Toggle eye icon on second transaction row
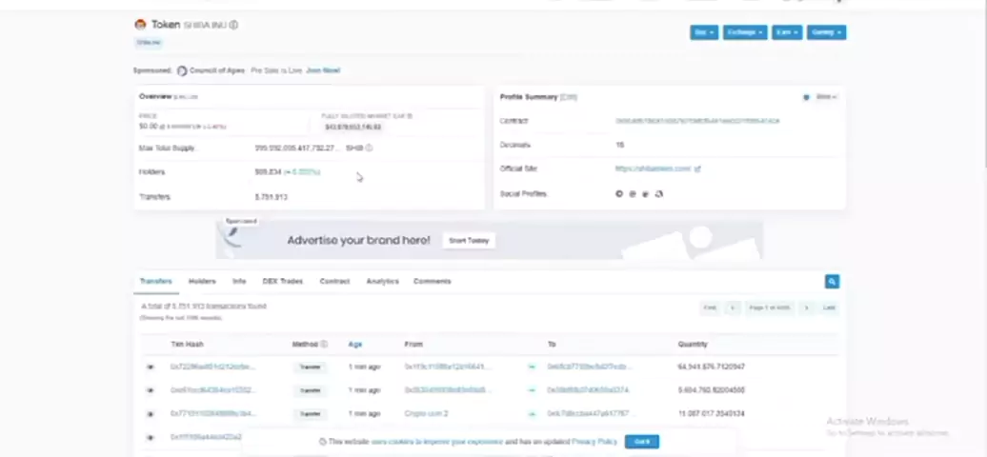987x457 pixels. (x=150, y=390)
